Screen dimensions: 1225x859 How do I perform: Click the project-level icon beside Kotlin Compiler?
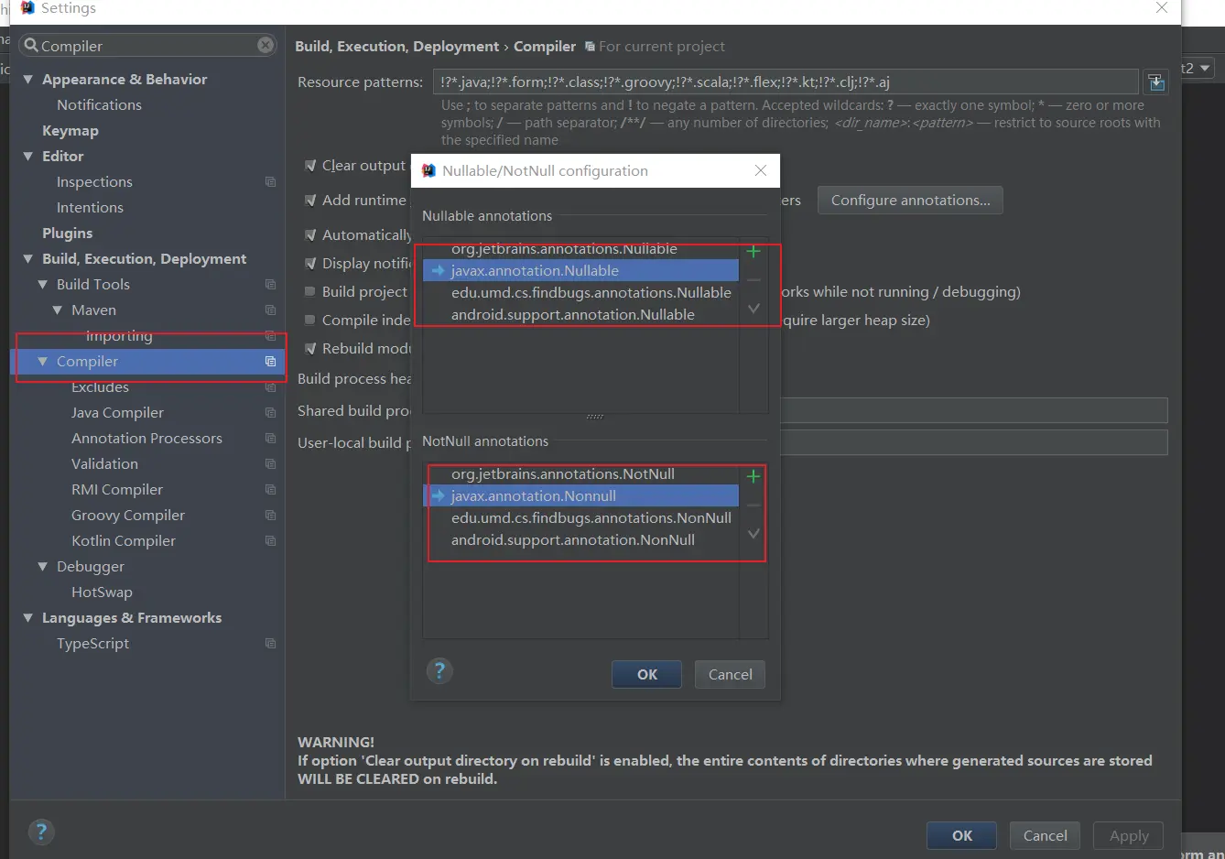(270, 541)
